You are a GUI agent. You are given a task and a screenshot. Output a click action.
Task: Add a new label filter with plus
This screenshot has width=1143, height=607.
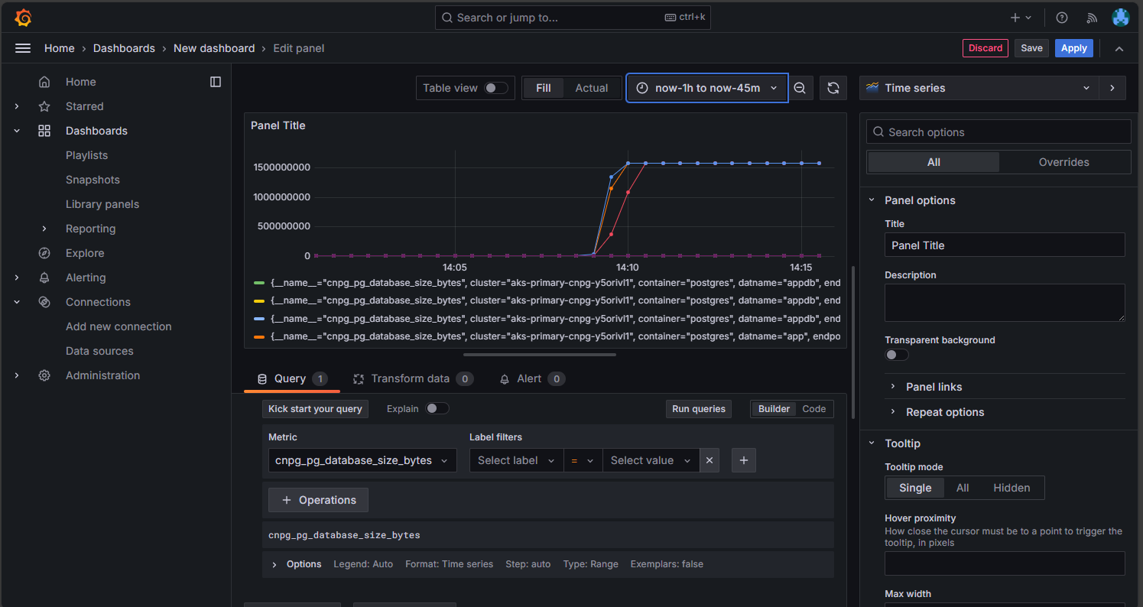pos(744,460)
